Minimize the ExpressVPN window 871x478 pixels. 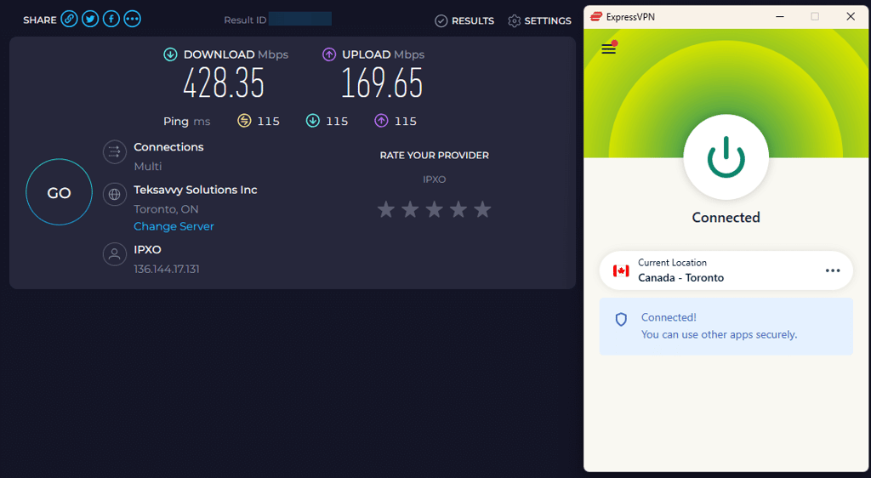click(x=780, y=17)
